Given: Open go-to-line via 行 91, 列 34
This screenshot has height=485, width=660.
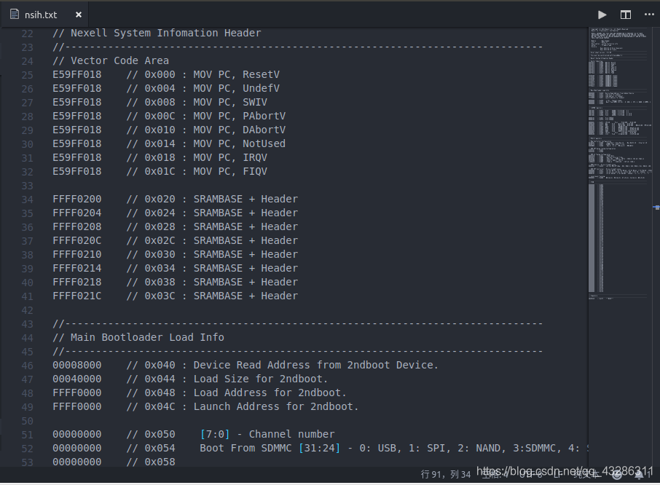Looking at the screenshot, I should click(x=446, y=475).
